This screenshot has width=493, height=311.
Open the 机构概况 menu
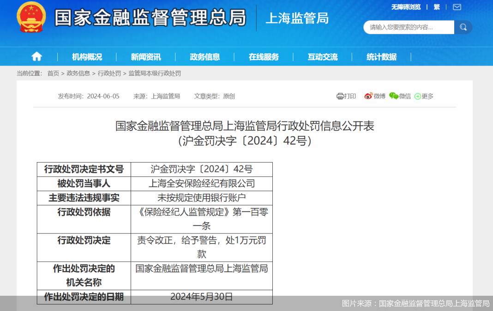[87, 57]
